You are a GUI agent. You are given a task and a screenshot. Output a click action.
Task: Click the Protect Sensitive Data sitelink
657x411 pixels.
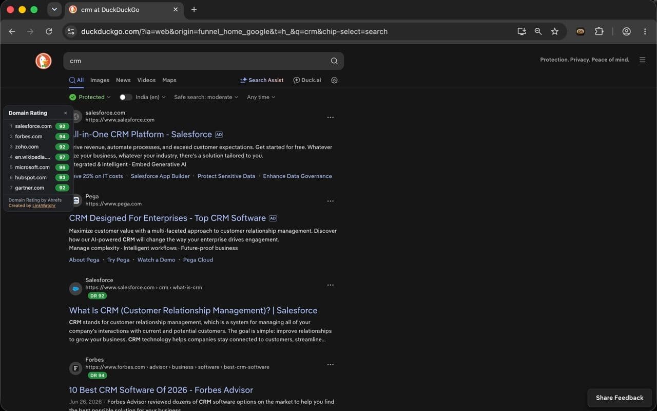point(226,176)
